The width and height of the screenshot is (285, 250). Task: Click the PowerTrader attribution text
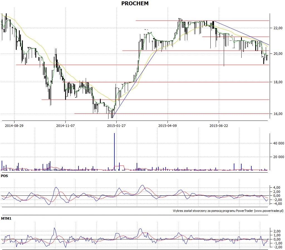coord(228,211)
